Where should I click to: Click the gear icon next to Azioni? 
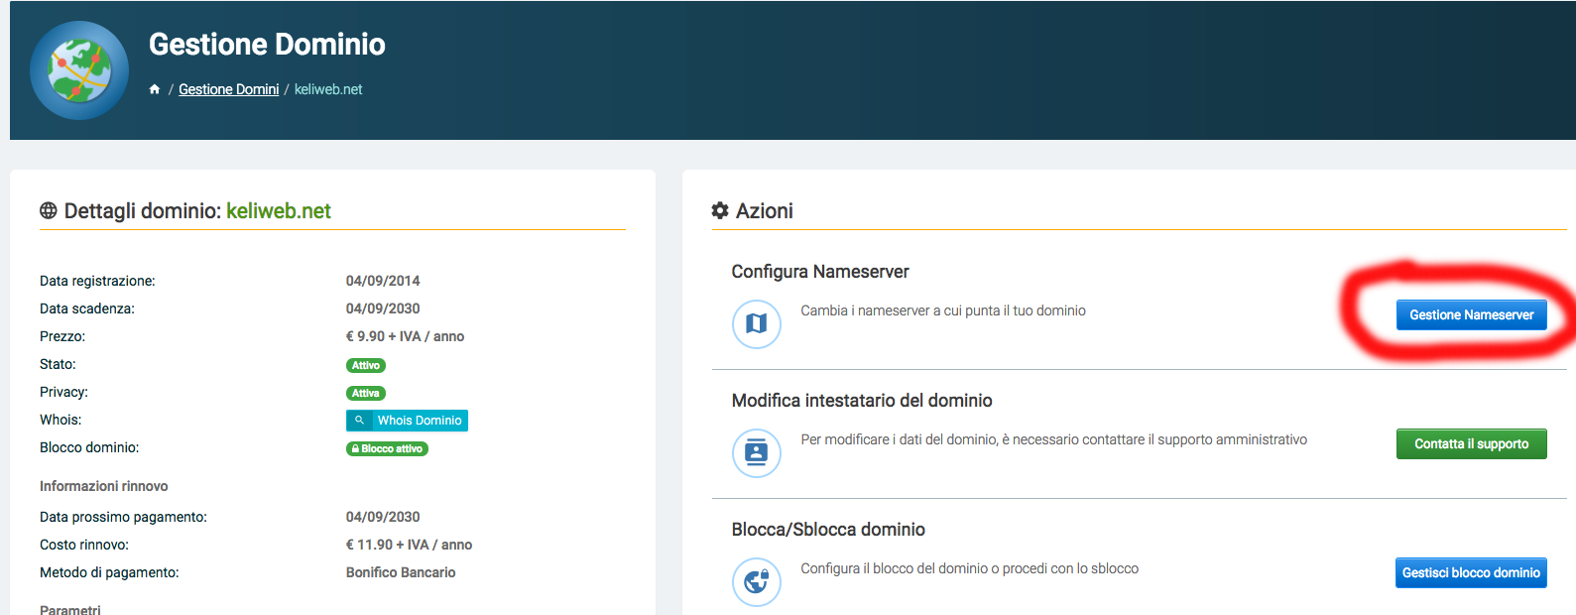click(720, 210)
